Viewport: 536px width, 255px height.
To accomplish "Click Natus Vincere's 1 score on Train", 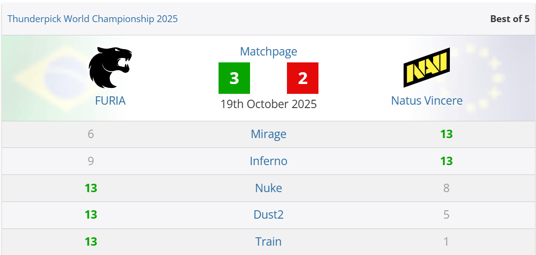I will coord(446,242).
